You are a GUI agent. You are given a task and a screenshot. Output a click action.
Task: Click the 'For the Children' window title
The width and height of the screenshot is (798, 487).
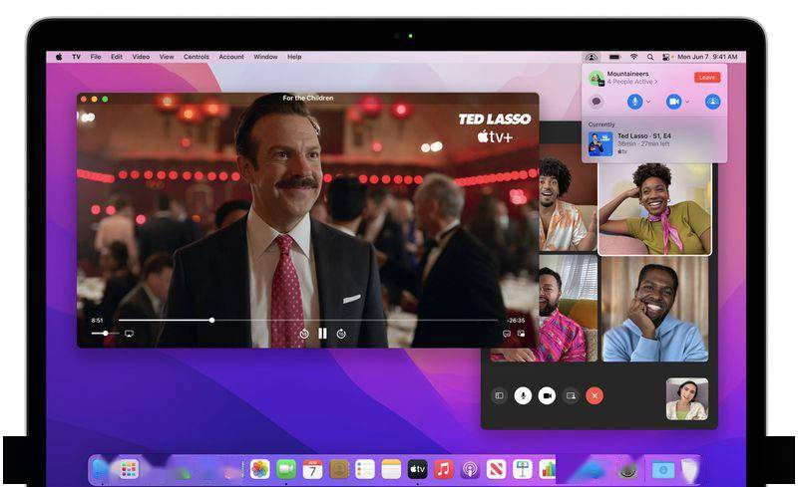tap(308, 98)
